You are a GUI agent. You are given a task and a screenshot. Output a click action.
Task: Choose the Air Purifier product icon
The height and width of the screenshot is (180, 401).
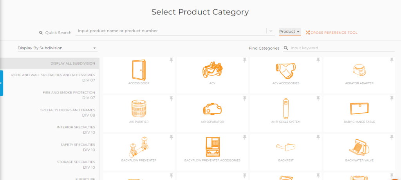pos(139,109)
